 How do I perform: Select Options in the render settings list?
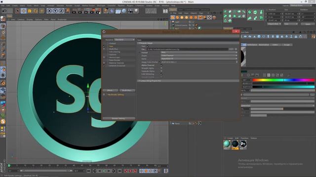[x=113, y=55]
